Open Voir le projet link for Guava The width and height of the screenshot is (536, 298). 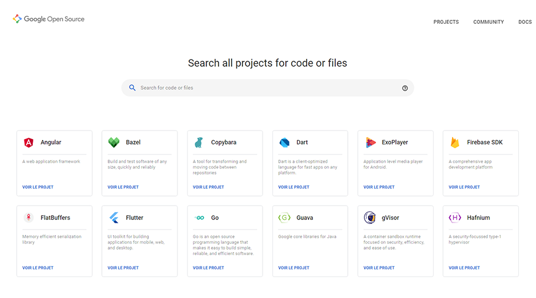tap(294, 268)
